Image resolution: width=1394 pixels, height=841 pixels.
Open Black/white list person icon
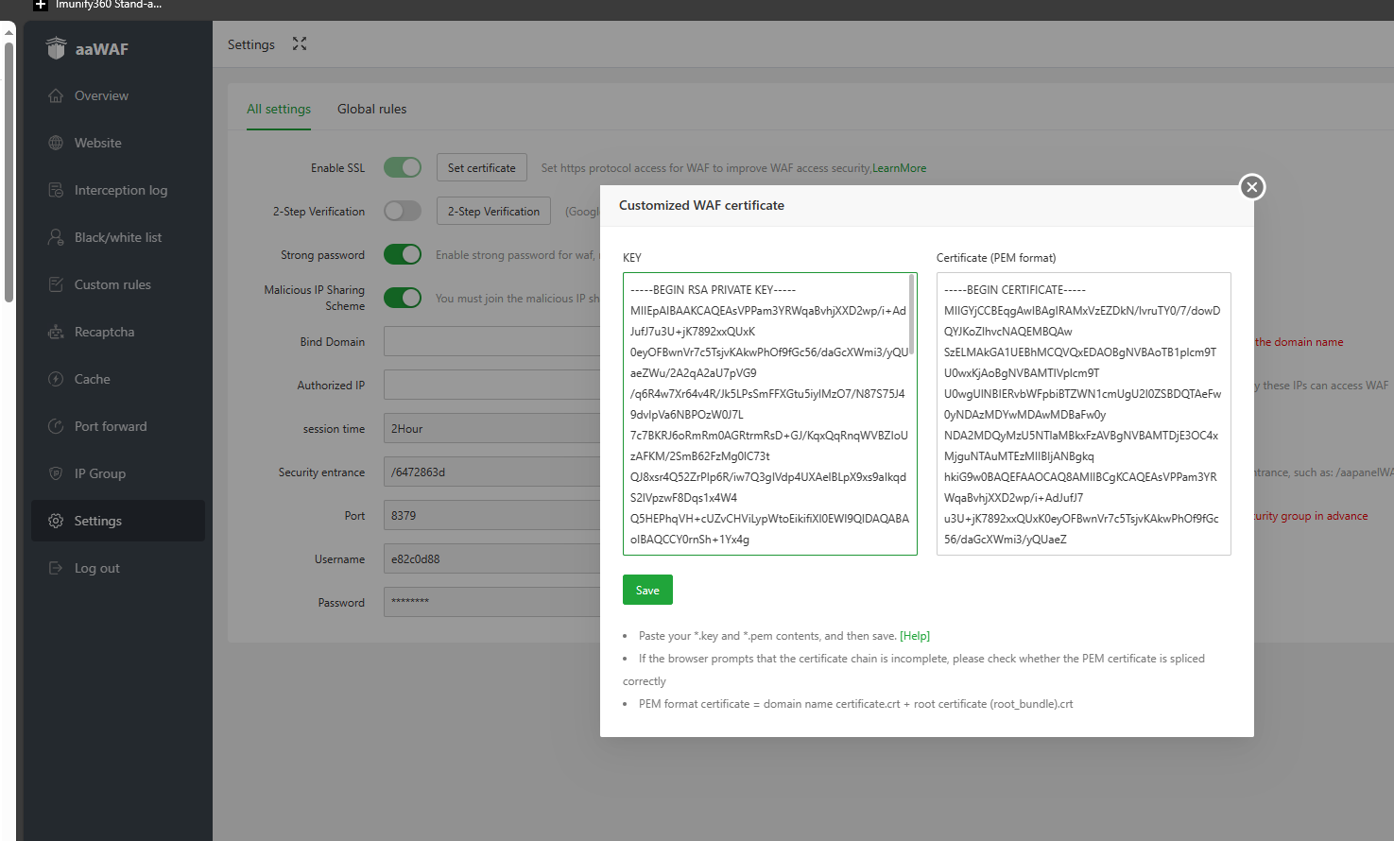56,237
